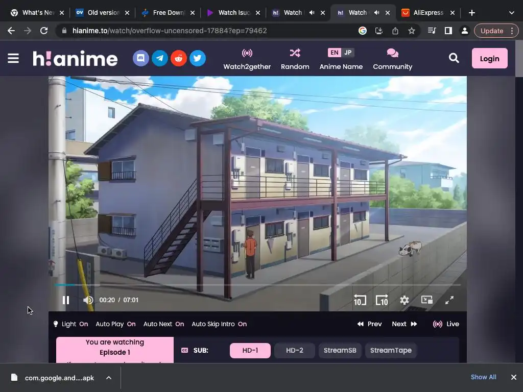
Task: Pause the video playback
Action: pyautogui.click(x=66, y=300)
